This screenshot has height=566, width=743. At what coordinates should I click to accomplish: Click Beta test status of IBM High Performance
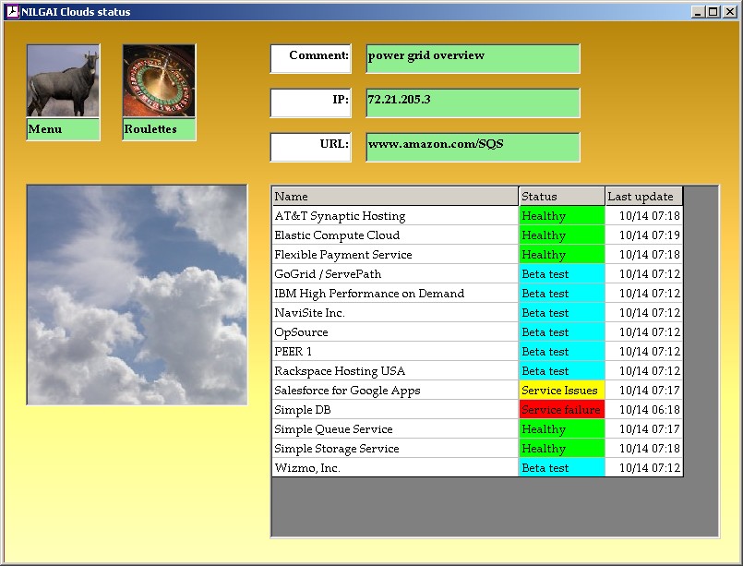pos(562,294)
